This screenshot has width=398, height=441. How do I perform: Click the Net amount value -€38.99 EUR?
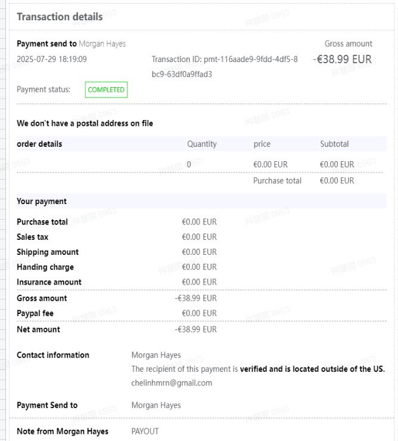pos(195,329)
